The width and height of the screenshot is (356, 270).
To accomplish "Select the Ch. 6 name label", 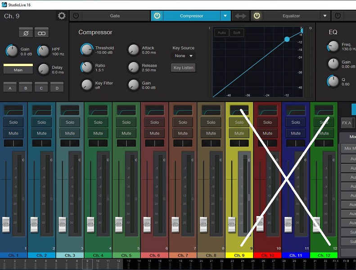I will coord(154,256).
